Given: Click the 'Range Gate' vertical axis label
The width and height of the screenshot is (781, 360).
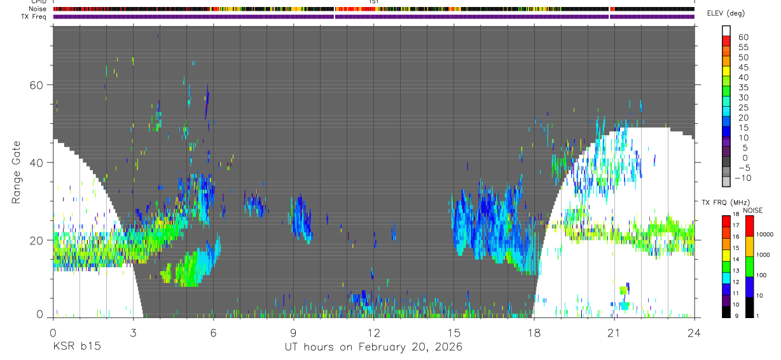Looking at the screenshot, I should 16,173.
